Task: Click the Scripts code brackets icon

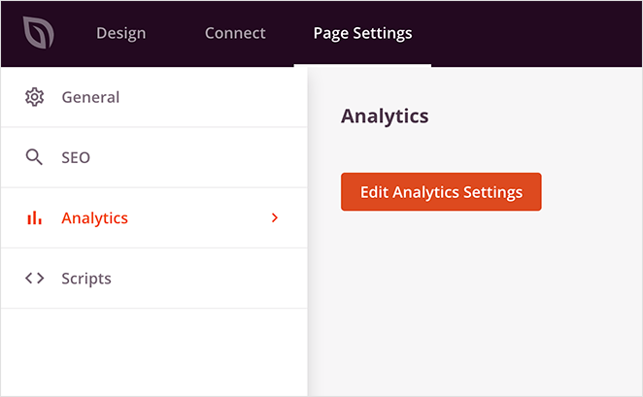Action: pos(34,279)
